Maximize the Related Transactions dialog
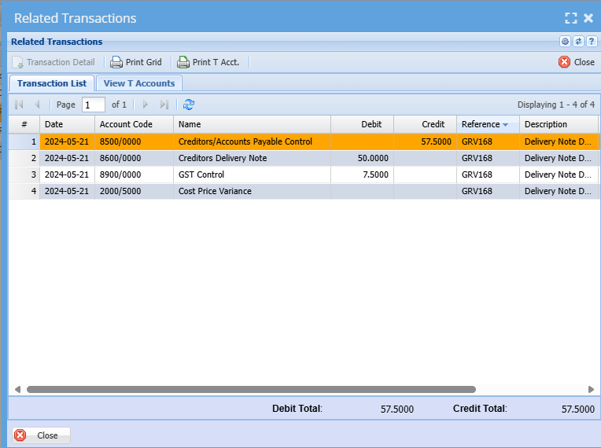 click(572, 18)
